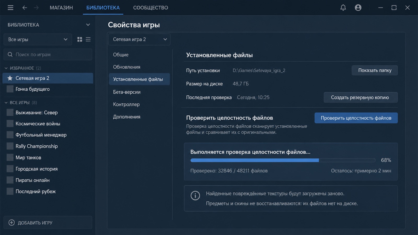Open the hamburger main menu
This screenshot has width=418, height=235.
point(10,8)
